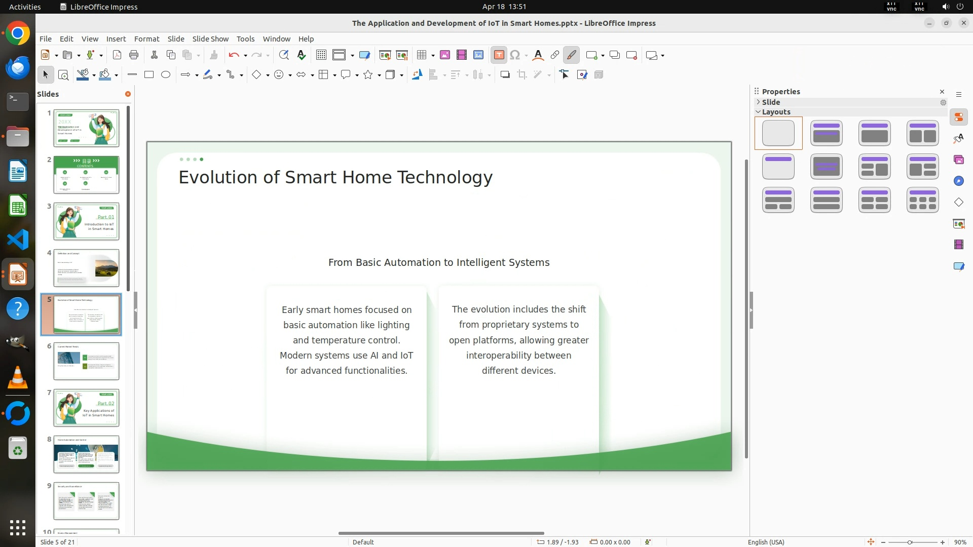Click Insert Image icon
The image size is (973, 547).
[445, 55]
